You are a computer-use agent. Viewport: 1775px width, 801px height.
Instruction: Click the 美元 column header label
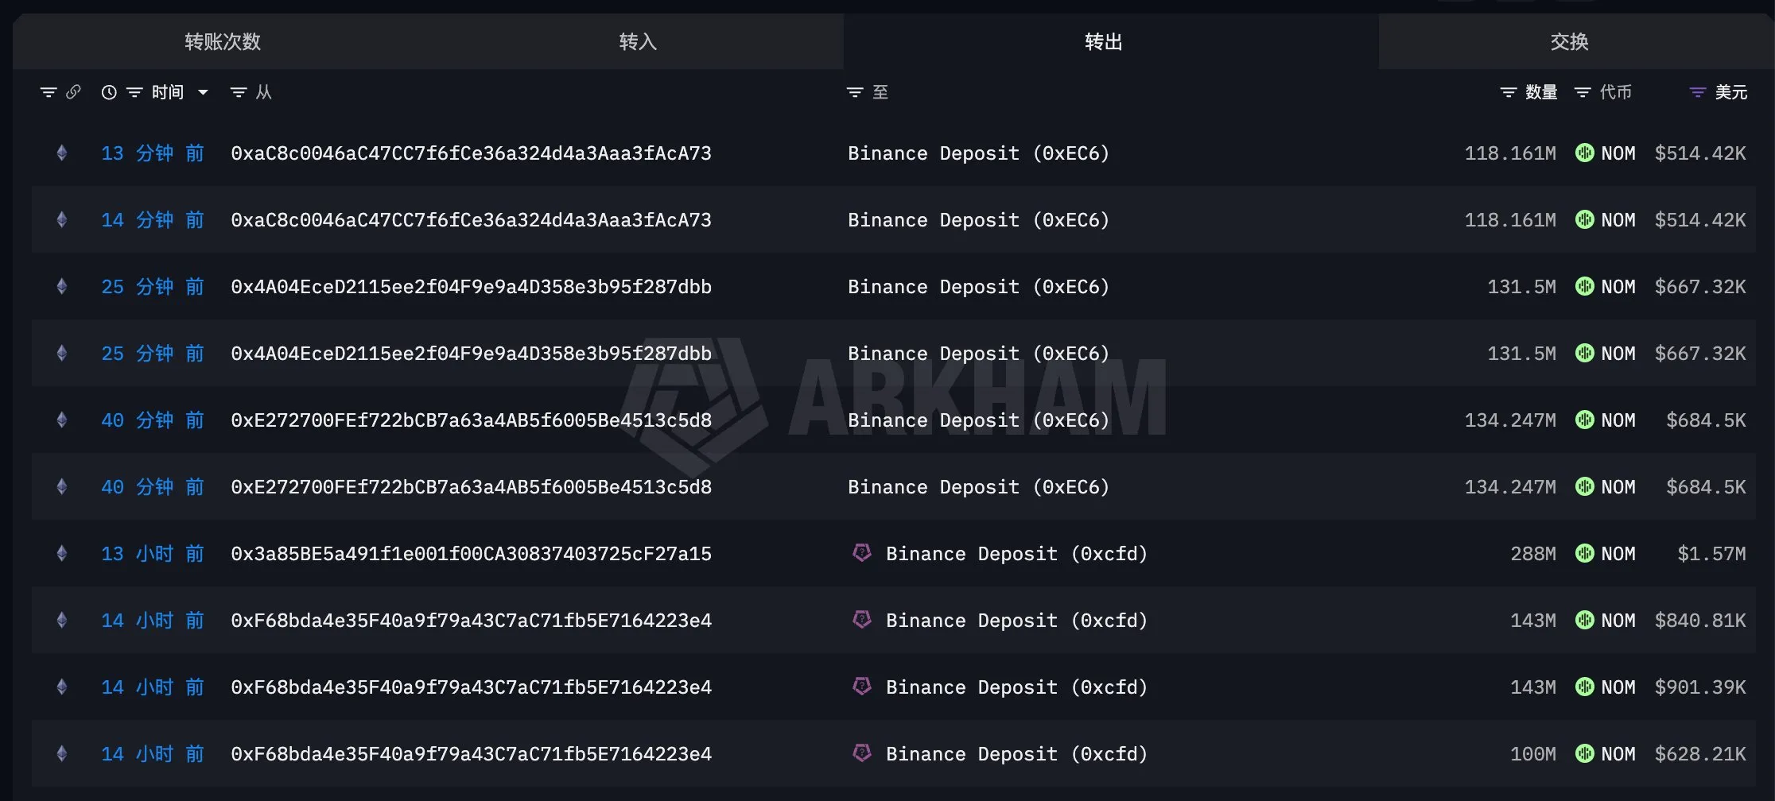[x=1730, y=92]
